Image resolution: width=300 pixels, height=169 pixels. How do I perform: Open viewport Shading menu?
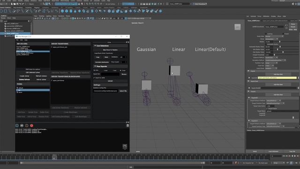tap(42, 16)
